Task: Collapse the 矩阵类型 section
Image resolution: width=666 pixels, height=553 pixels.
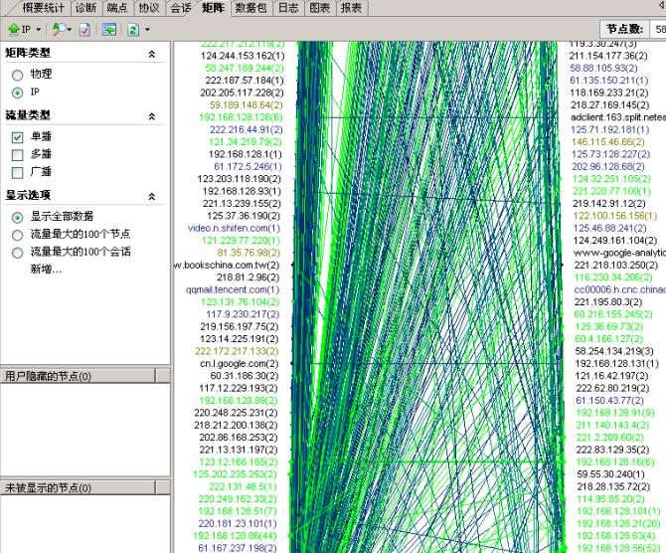Action: pos(151,54)
